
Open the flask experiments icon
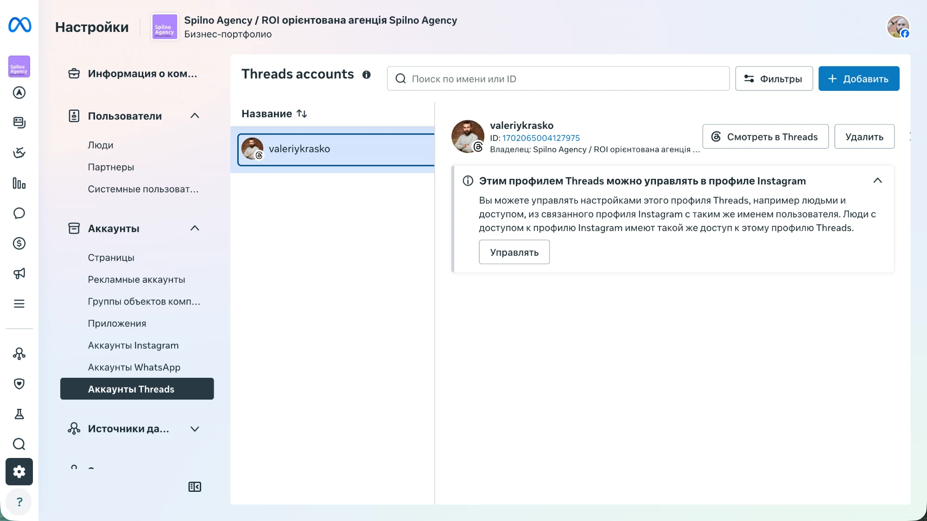[x=19, y=414]
